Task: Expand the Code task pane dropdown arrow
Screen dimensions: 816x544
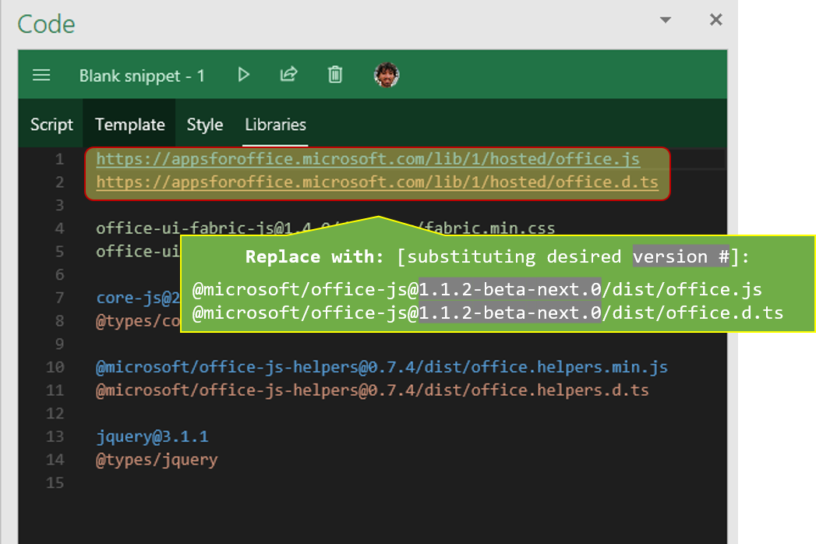Action: [x=665, y=20]
